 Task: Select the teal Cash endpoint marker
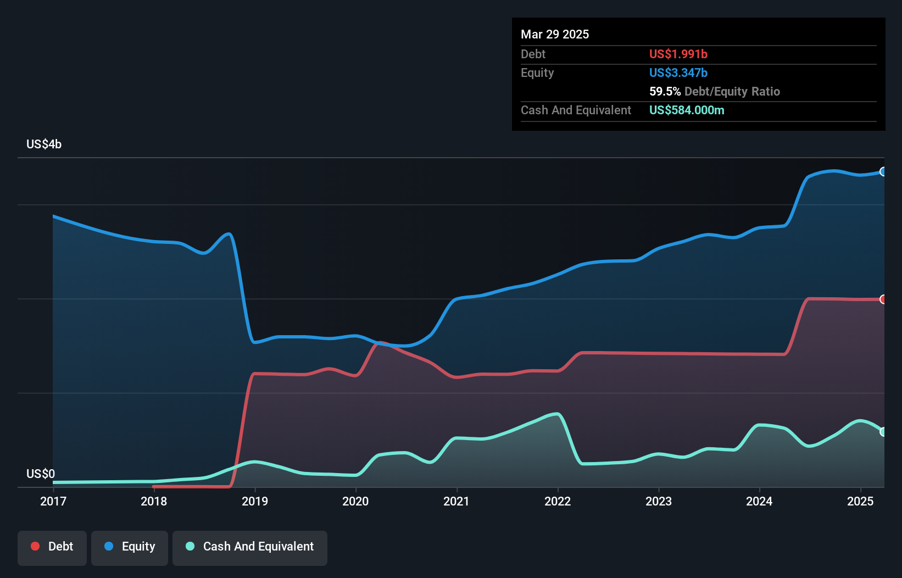pyautogui.click(x=883, y=432)
